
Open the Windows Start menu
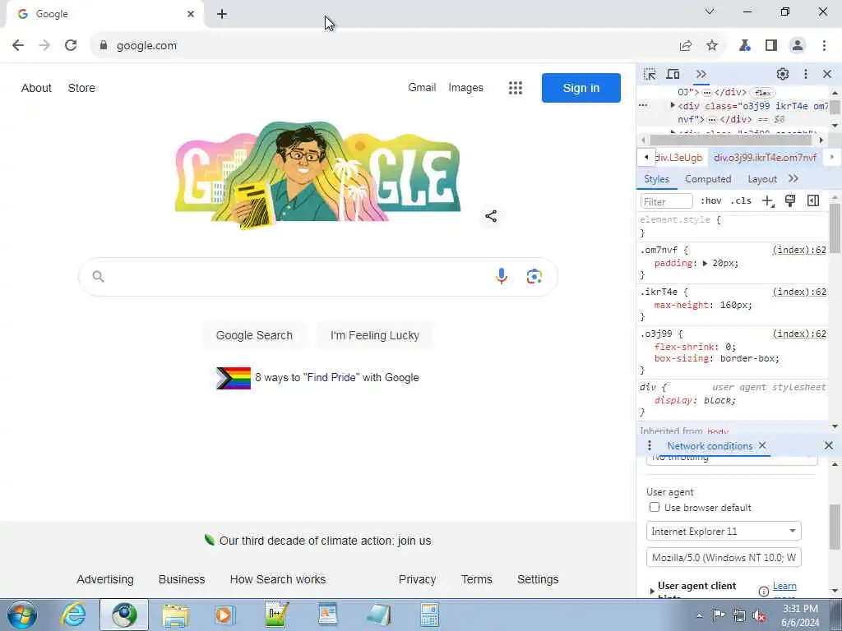(22, 615)
